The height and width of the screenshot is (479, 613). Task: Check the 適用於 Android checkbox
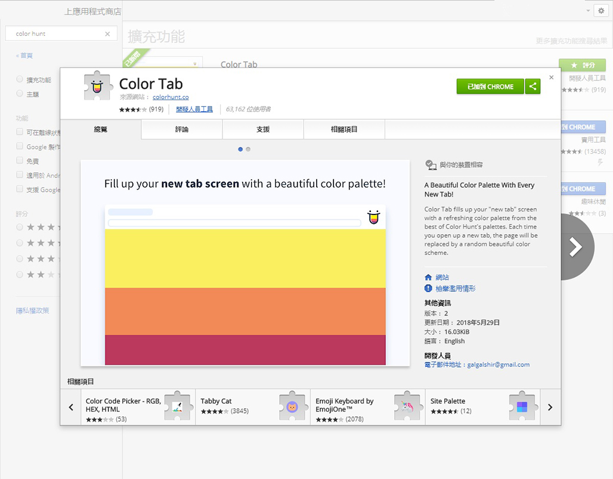pyautogui.click(x=20, y=175)
